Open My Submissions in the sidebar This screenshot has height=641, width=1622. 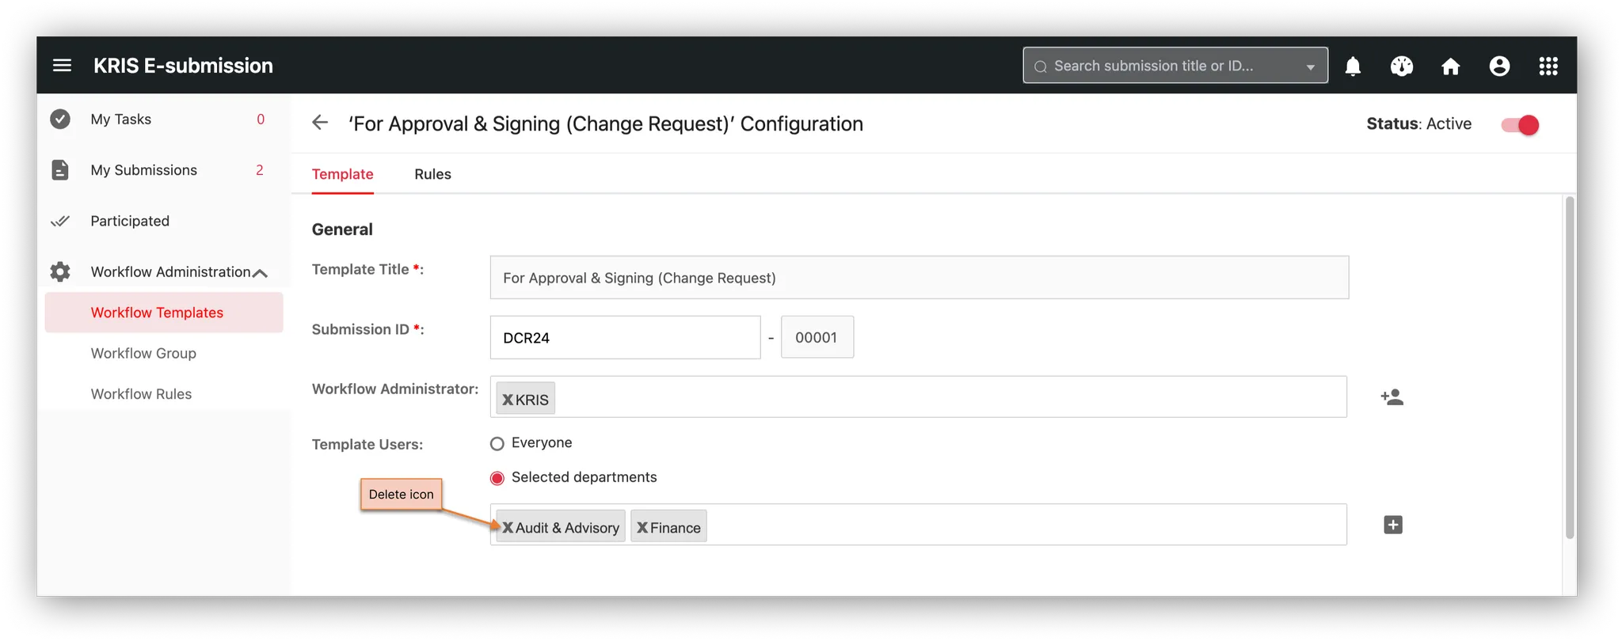point(144,169)
